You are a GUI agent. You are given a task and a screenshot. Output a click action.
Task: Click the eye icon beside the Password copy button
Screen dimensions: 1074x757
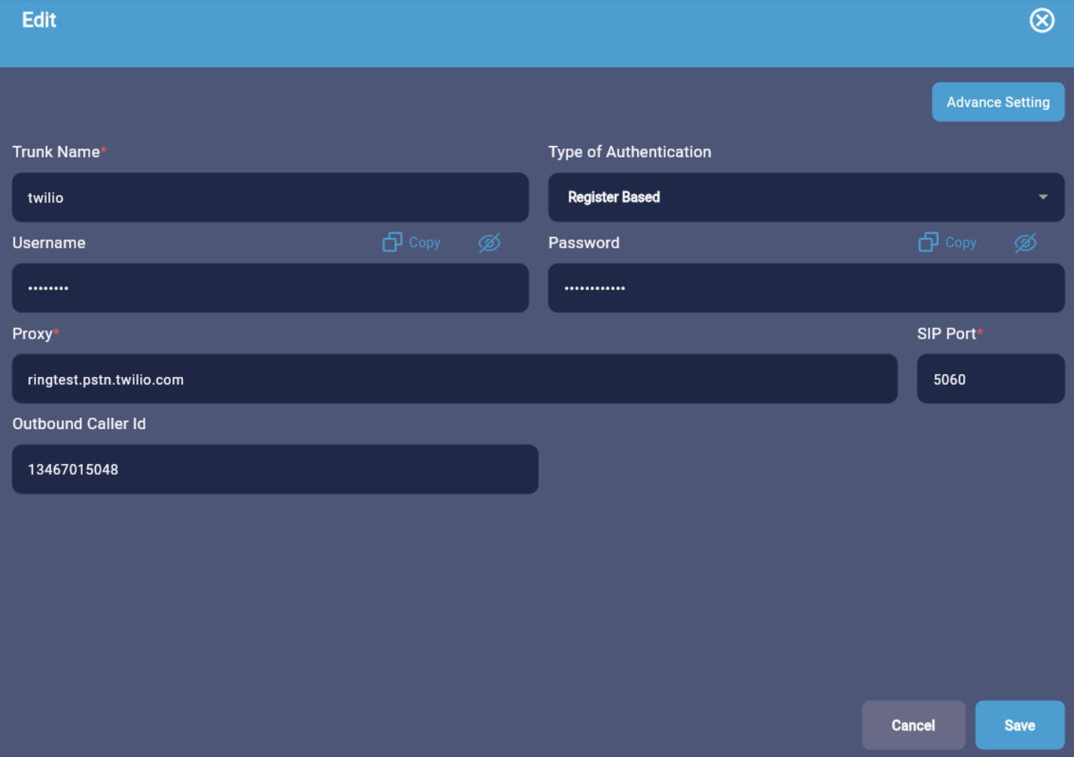1026,242
